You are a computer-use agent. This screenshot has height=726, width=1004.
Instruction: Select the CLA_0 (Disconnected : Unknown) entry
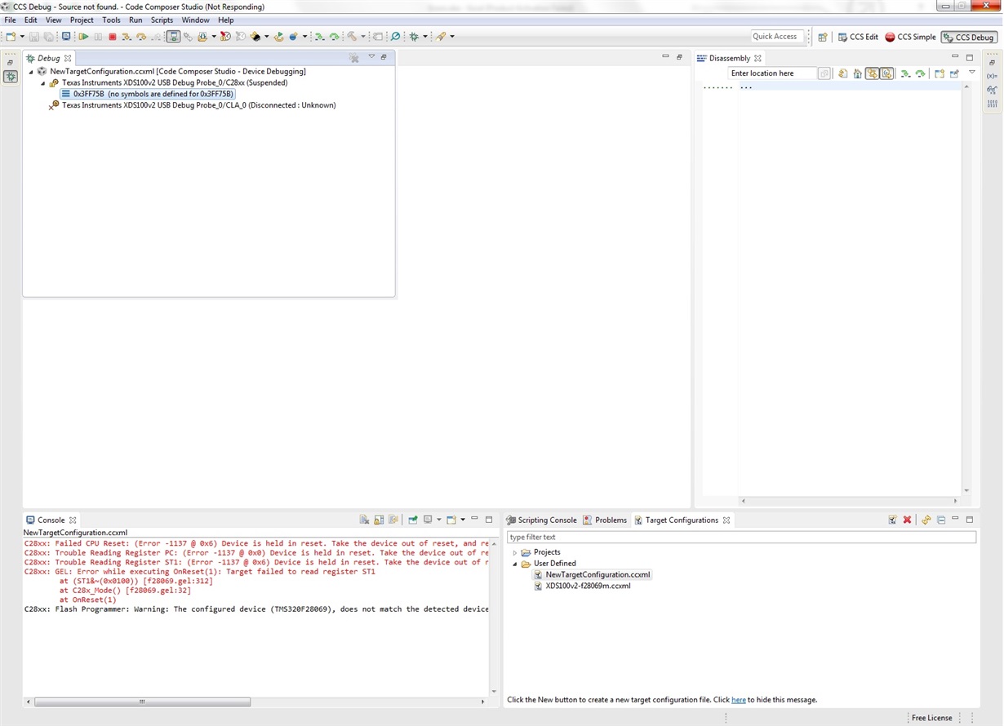(x=198, y=105)
